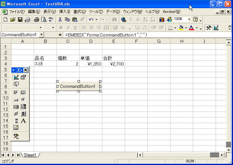Click the Paste clipboard icon

click(75, 20)
